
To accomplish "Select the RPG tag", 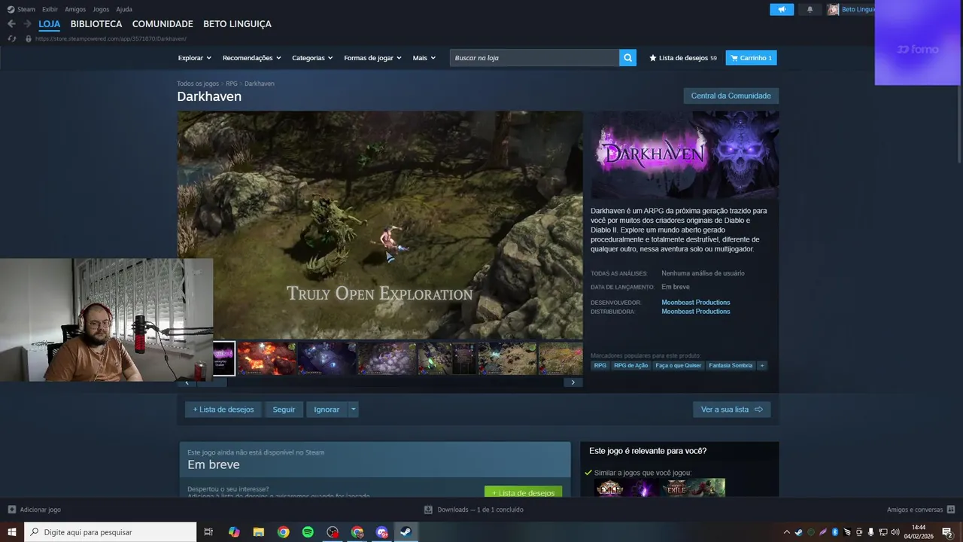I will (600, 366).
